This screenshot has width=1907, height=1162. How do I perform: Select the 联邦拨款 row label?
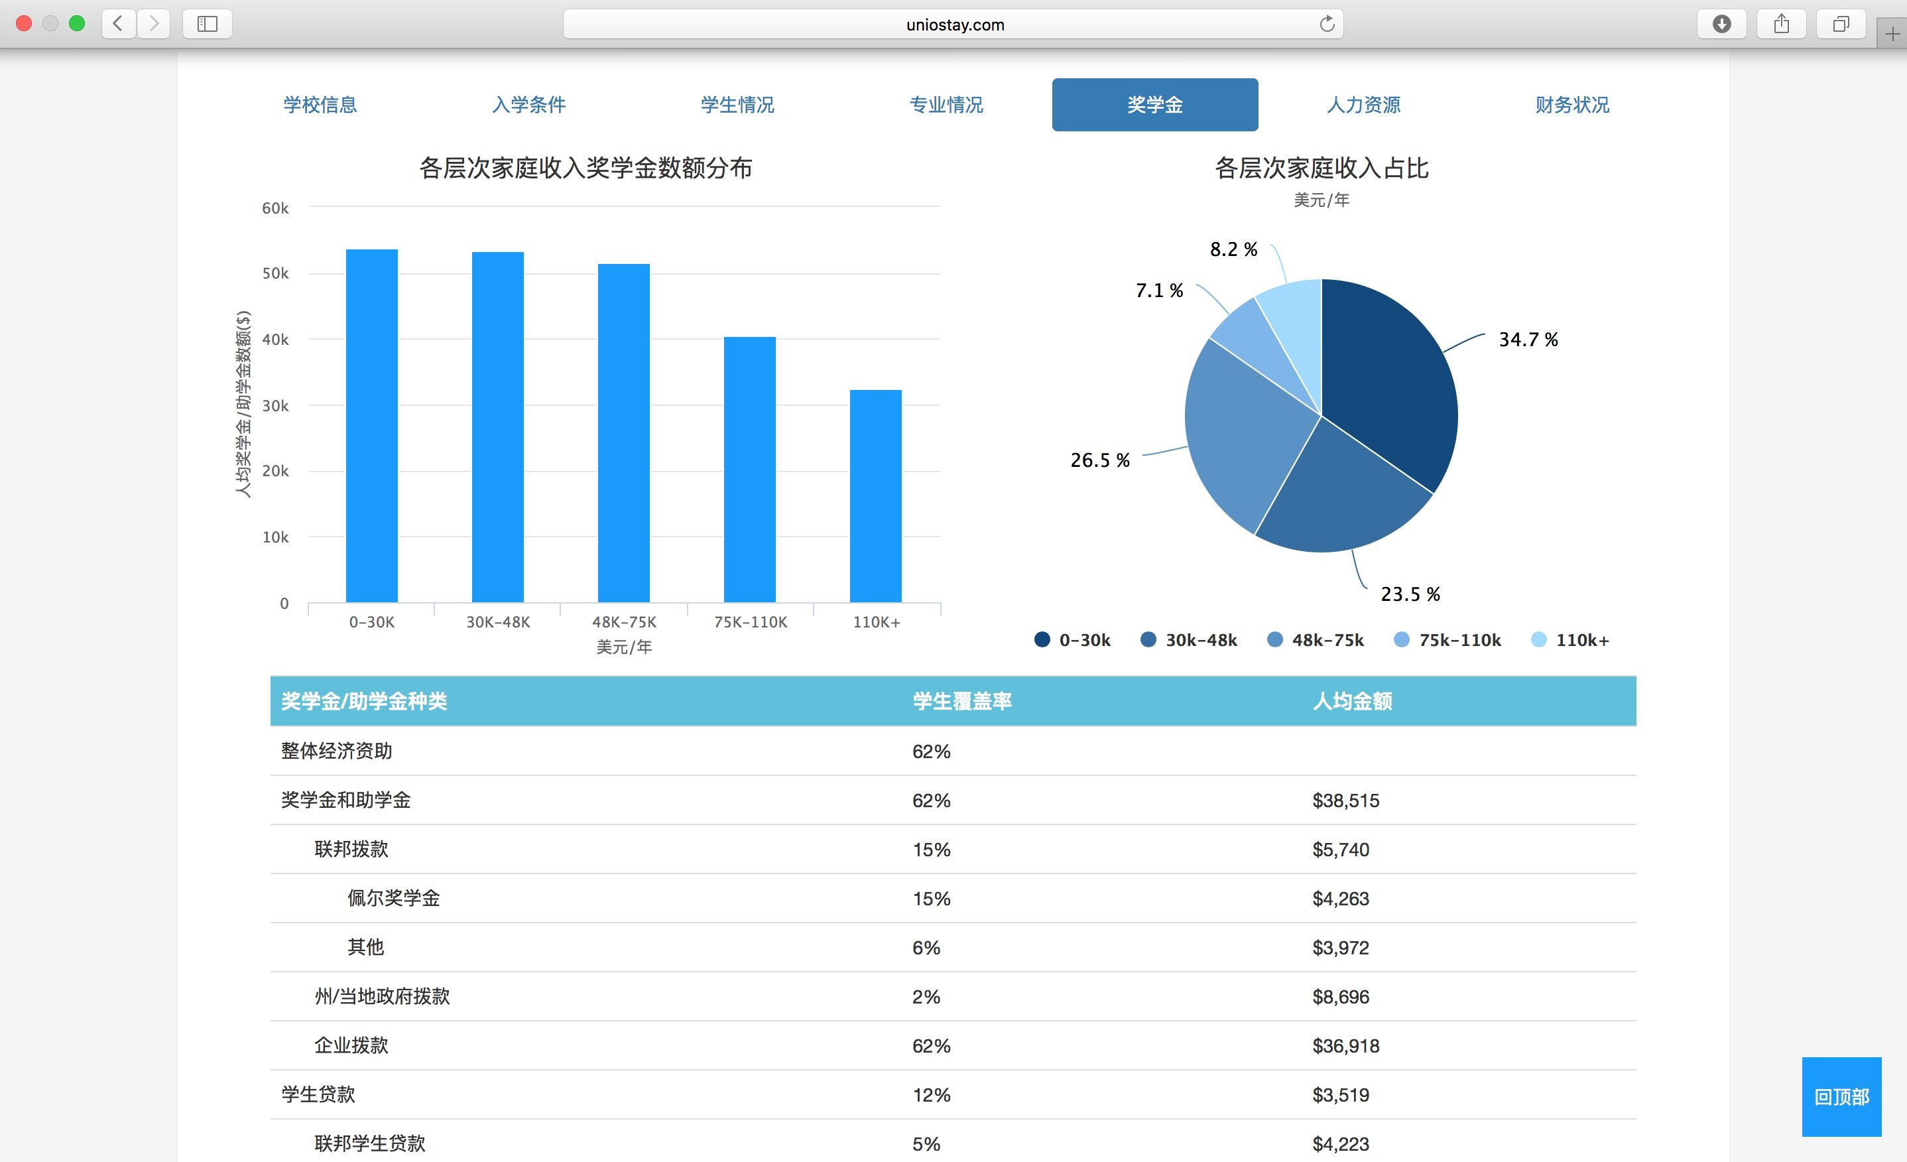[x=351, y=849]
